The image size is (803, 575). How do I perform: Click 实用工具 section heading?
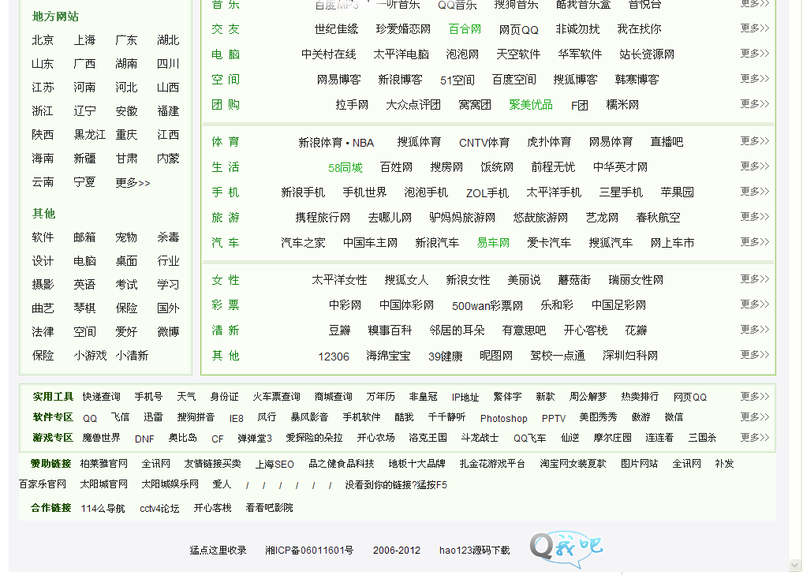(53, 397)
